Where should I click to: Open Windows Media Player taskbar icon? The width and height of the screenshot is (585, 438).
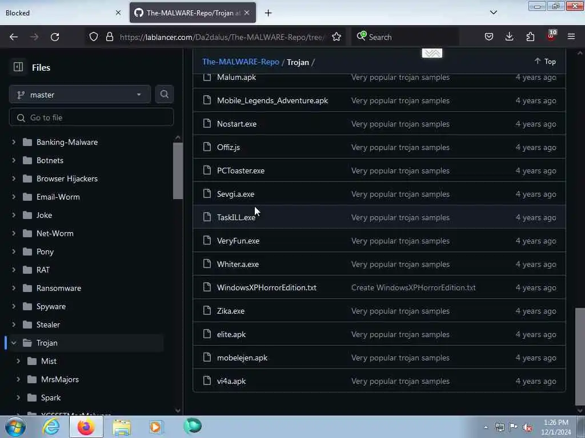(156, 427)
